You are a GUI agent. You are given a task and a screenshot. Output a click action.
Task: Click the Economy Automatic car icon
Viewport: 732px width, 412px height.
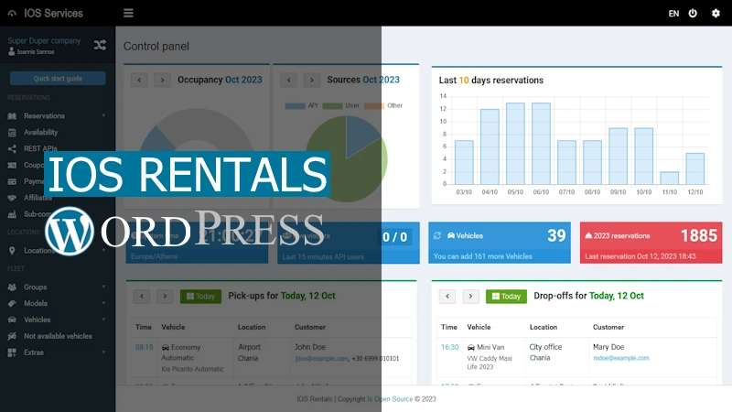166,348
